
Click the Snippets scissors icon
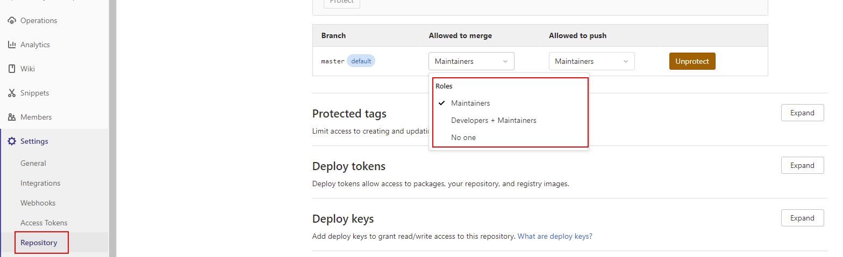click(x=12, y=93)
